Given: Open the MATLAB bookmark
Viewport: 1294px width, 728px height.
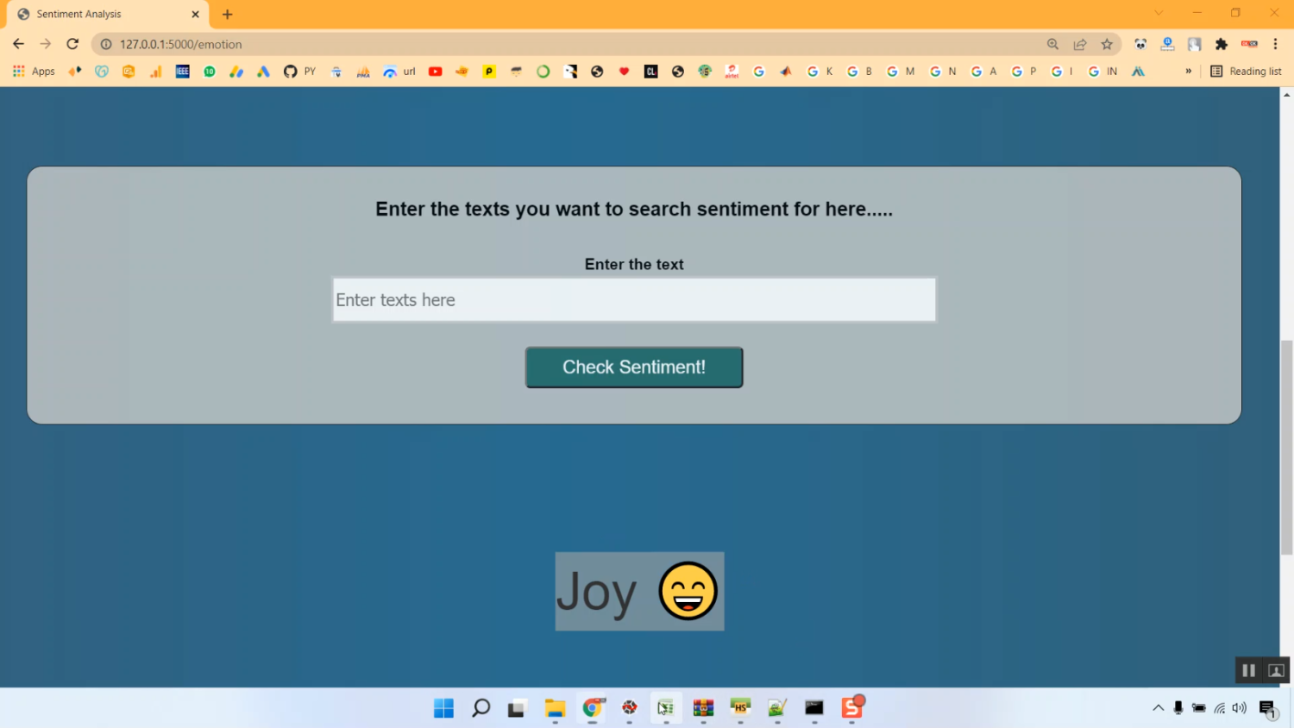Looking at the screenshot, I should [x=786, y=71].
